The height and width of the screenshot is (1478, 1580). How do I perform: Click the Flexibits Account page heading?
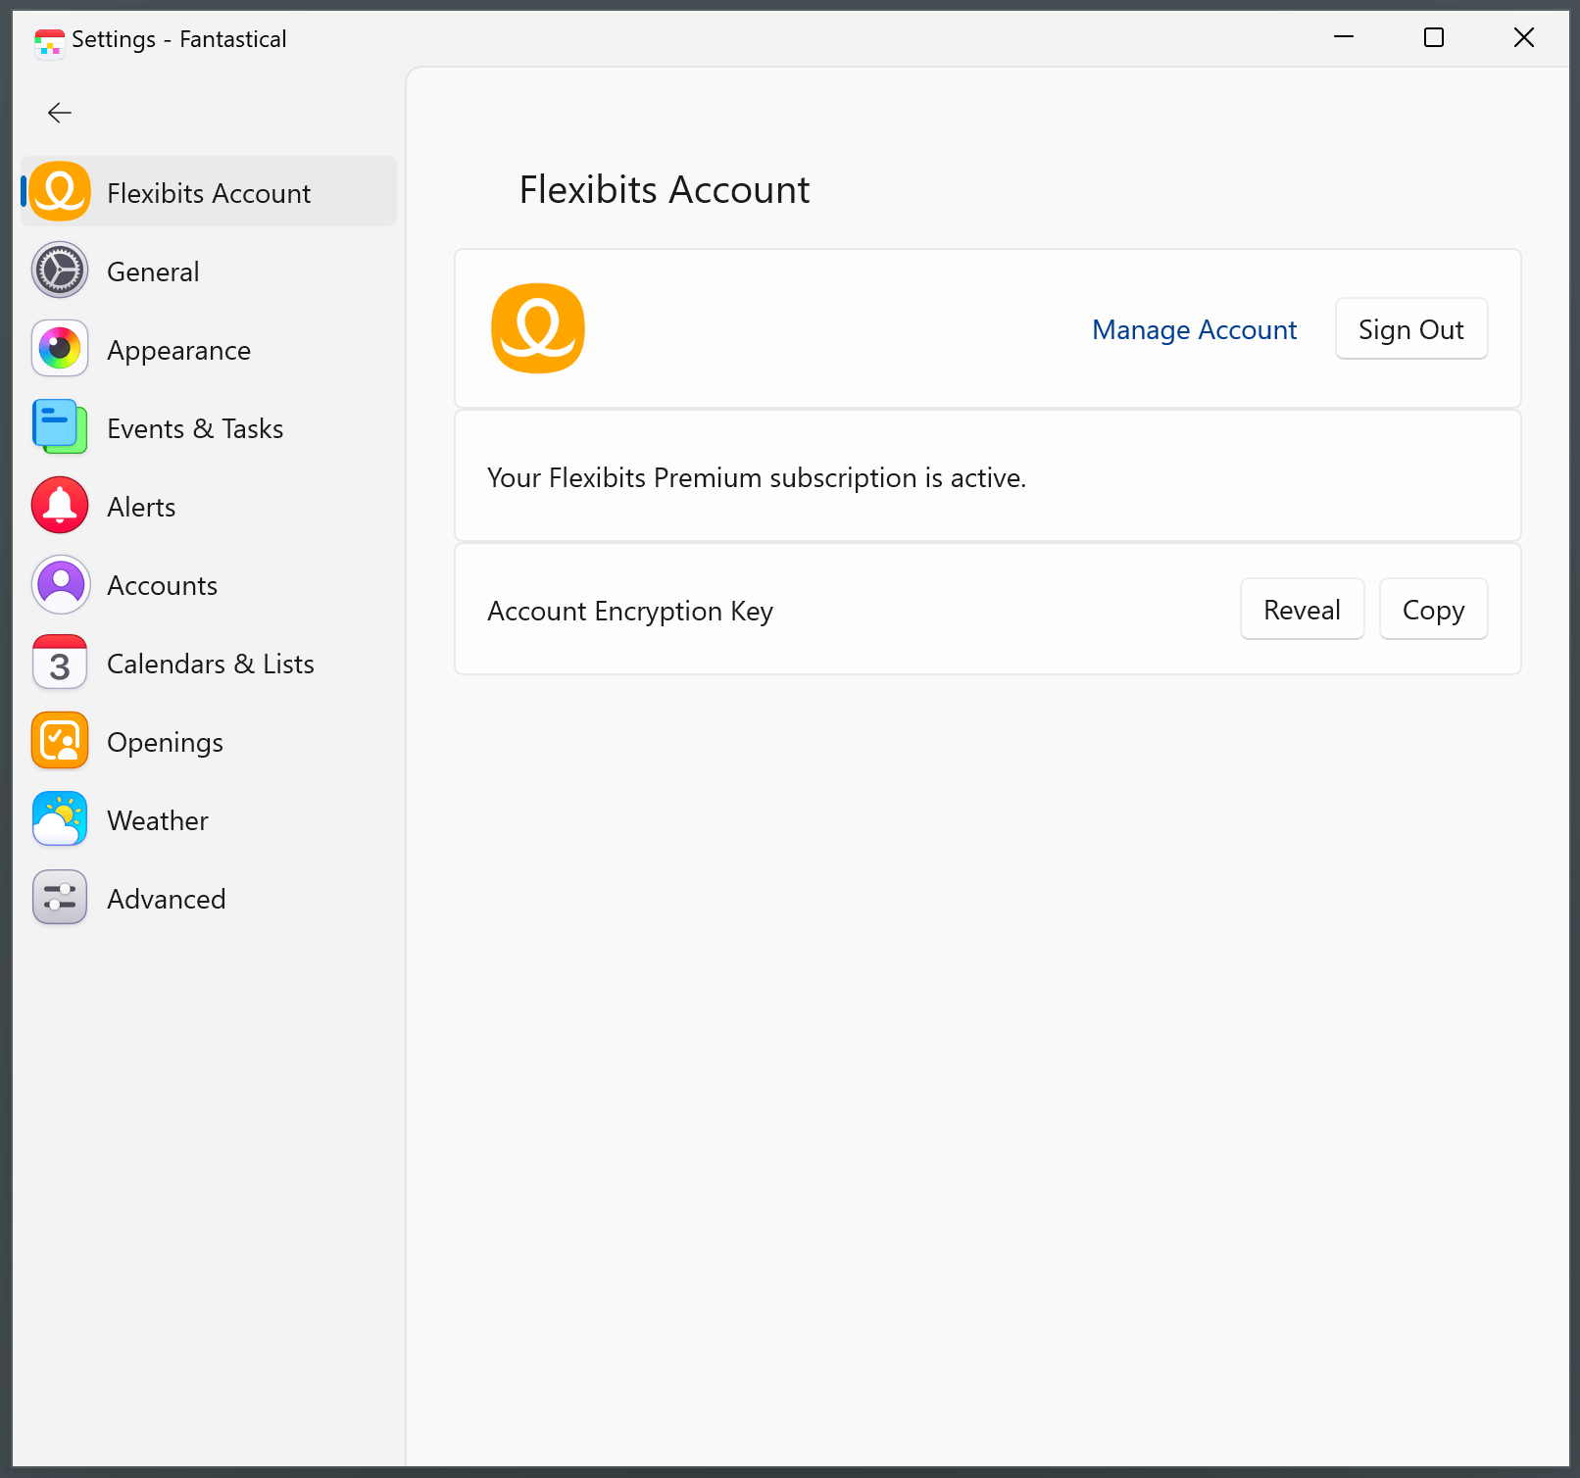pyautogui.click(x=665, y=189)
